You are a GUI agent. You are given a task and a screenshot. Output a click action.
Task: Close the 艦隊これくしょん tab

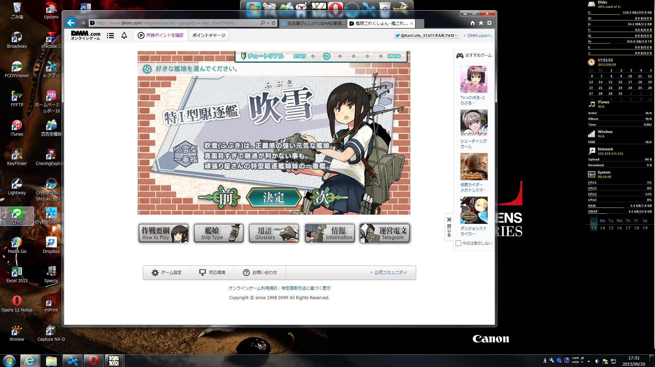[412, 24]
